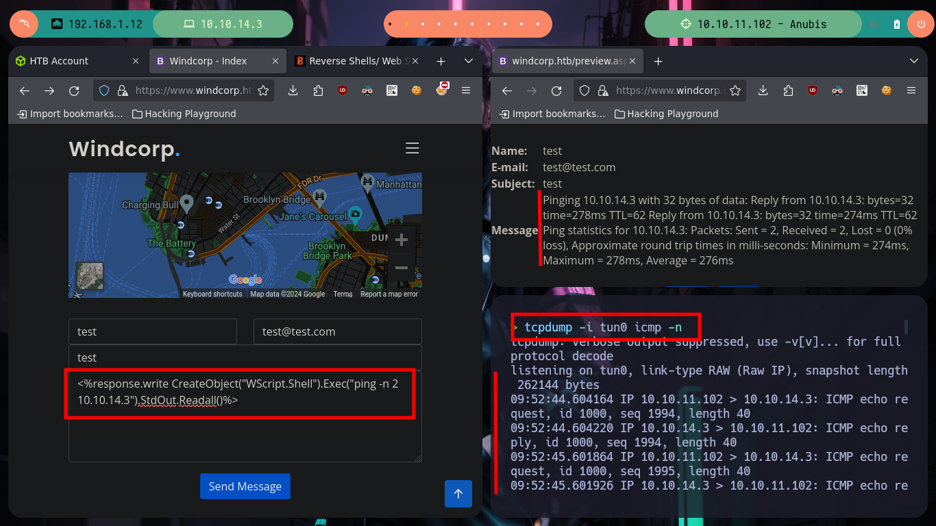This screenshot has height=526, width=936.
Task: Open Import bookmarks in right window
Action: tap(552, 114)
